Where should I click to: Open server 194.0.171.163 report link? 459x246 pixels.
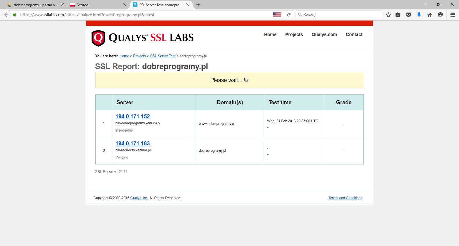(x=133, y=143)
